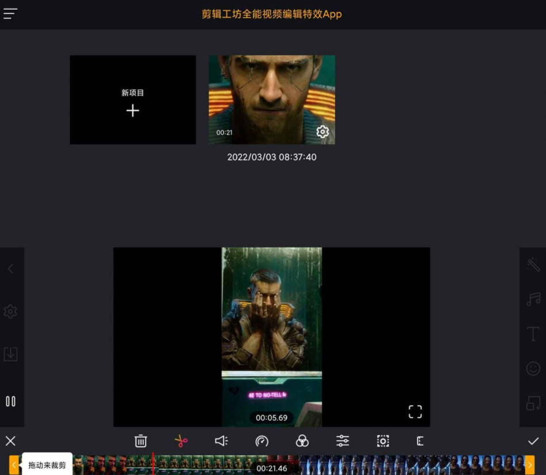Open the hamburger menu in header
The height and width of the screenshot is (475, 546).
coord(10,14)
